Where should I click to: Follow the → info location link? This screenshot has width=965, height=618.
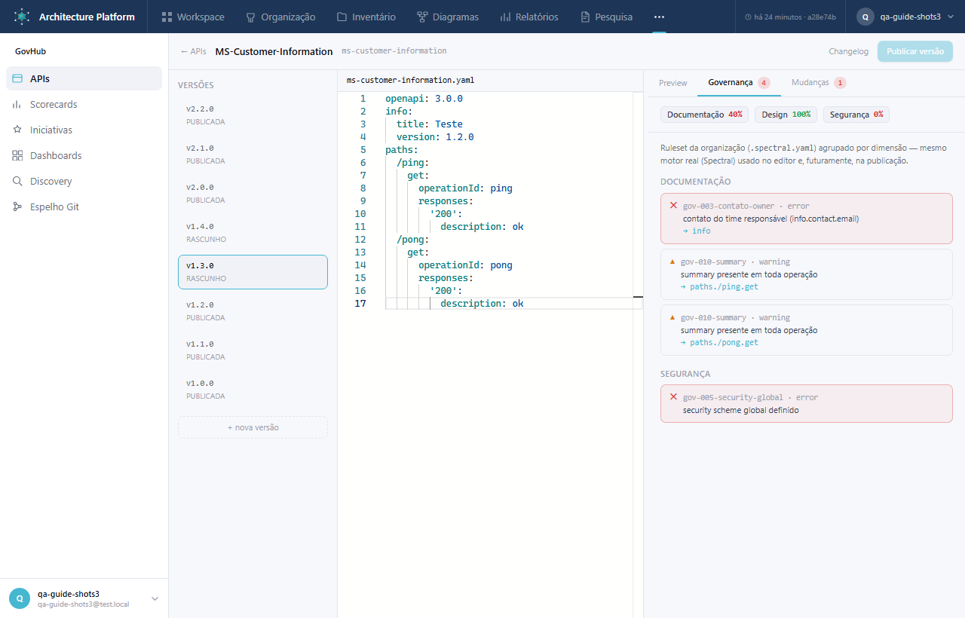coord(697,231)
